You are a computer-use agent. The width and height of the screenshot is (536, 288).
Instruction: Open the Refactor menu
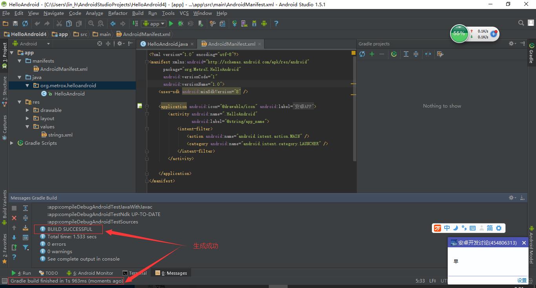(118, 13)
